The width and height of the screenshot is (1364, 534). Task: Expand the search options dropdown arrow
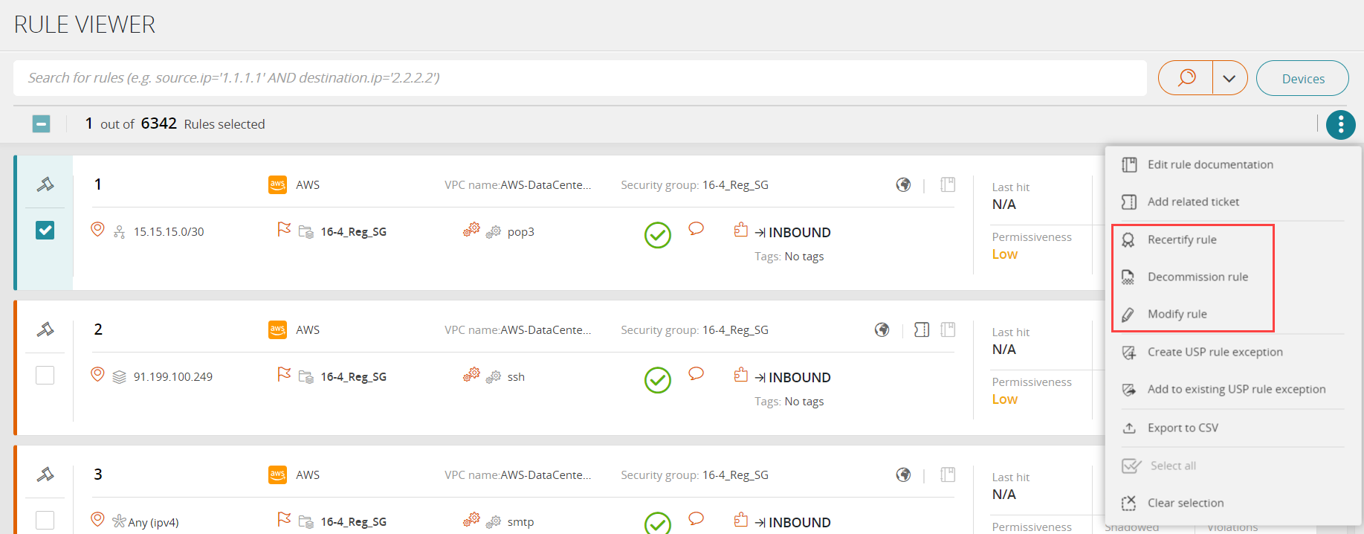point(1229,78)
